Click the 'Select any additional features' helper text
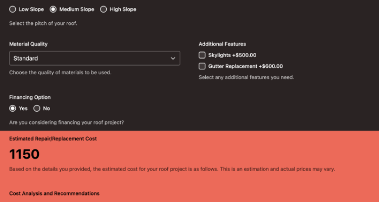Viewport: 379px width, 202px height. click(x=246, y=77)
